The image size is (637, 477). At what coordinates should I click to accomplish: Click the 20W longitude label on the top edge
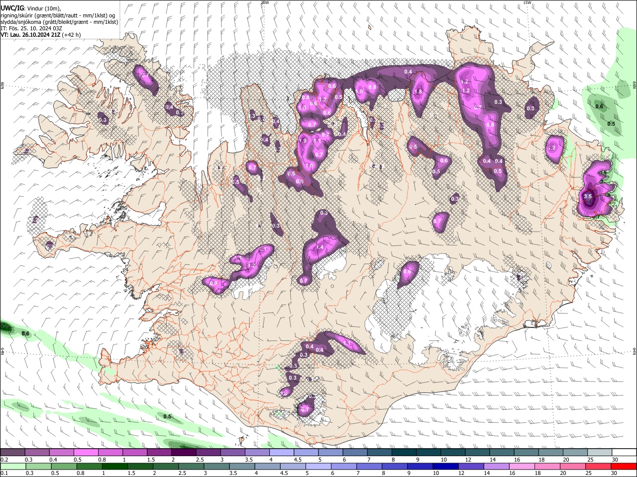(265, 2)
